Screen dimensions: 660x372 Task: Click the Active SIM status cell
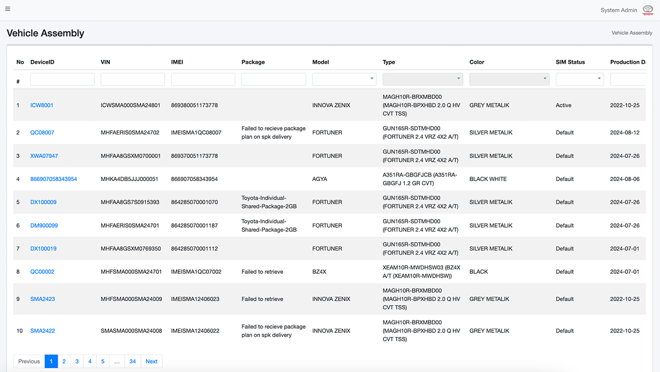[563, 105]
